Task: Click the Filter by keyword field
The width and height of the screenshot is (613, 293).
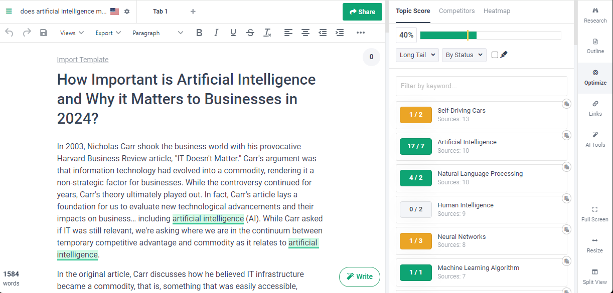Action: click(482, 86)
